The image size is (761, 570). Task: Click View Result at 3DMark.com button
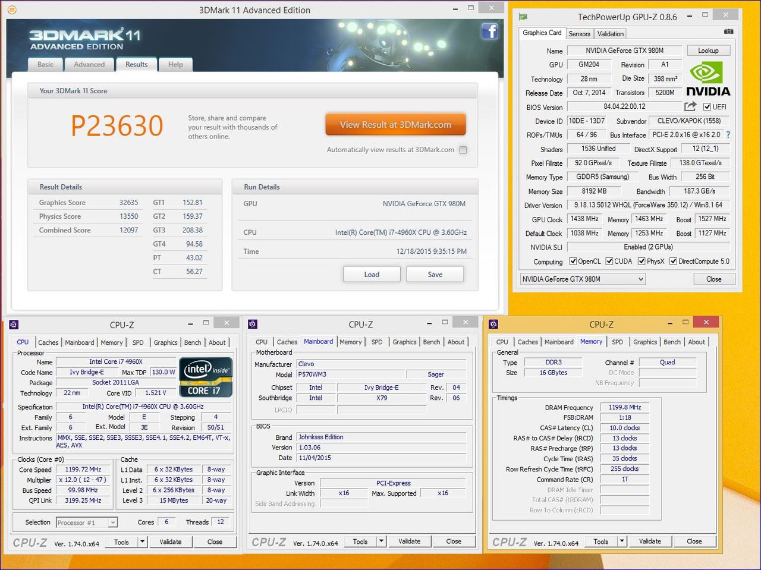pos(395,125)
